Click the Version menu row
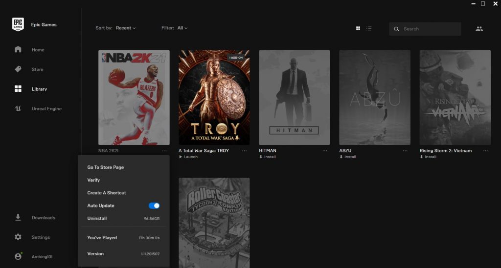Screen dimensions: 501x268 [123, 254]
